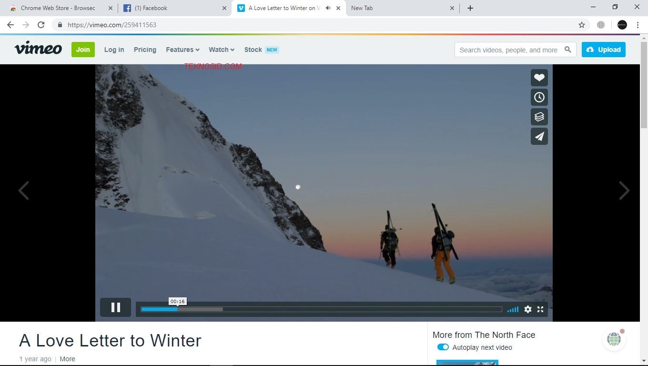Open the Log in link
The height and width of the screenshot is (366, 648).
tap(114, 50)
